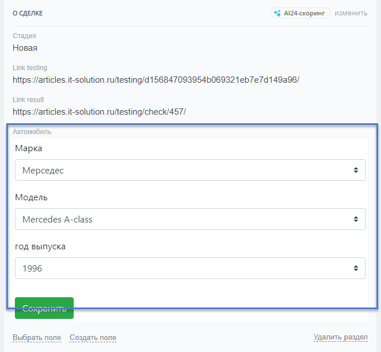Click the AI24 scoring network icon
The image size is (381, 352).
[278, 13]
